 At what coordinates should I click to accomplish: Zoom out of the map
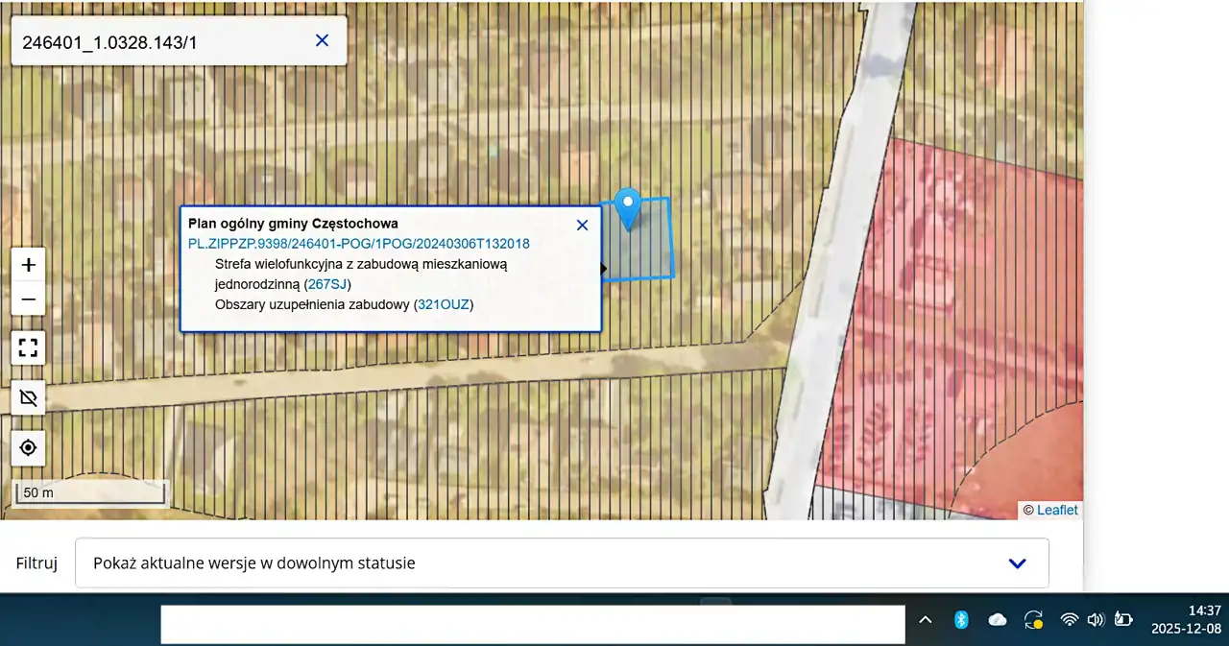pos(29,299)
